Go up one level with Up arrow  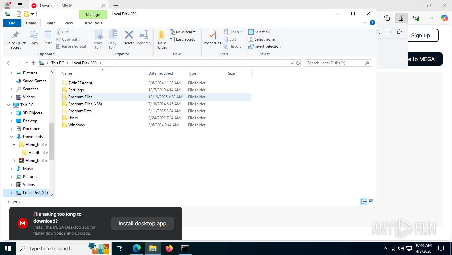click(x=34, y=63)
